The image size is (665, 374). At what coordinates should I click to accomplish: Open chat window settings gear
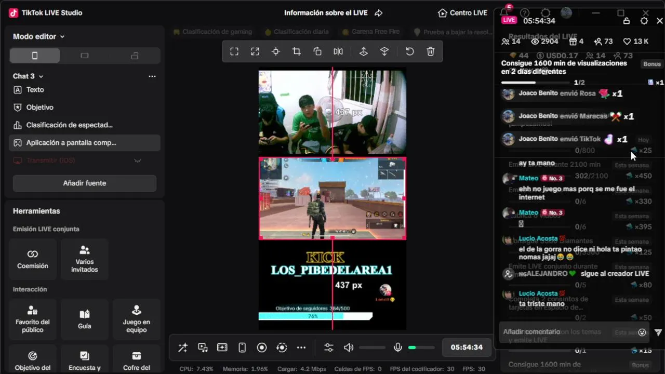tap(644, 21)
